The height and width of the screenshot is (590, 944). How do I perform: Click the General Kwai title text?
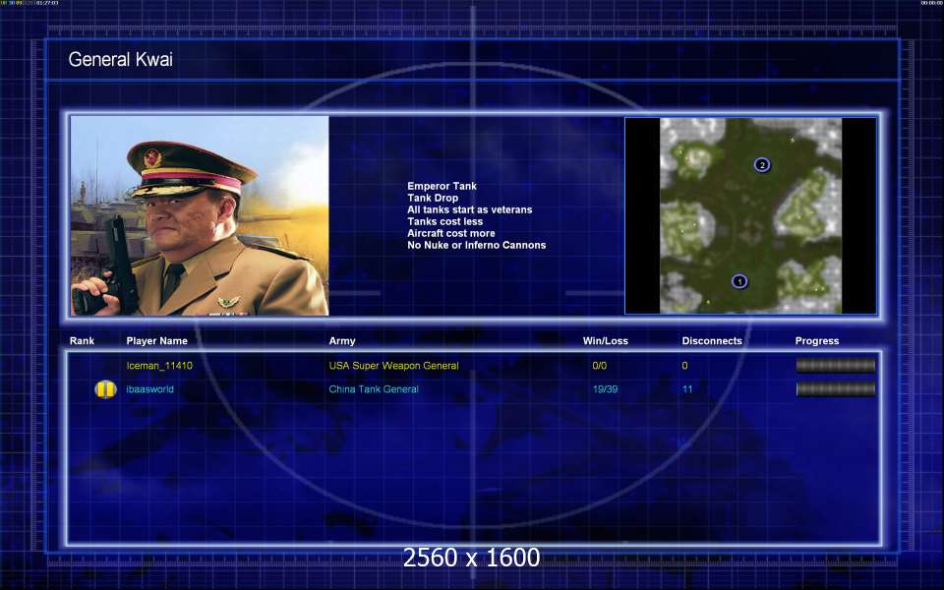[120, 59]
